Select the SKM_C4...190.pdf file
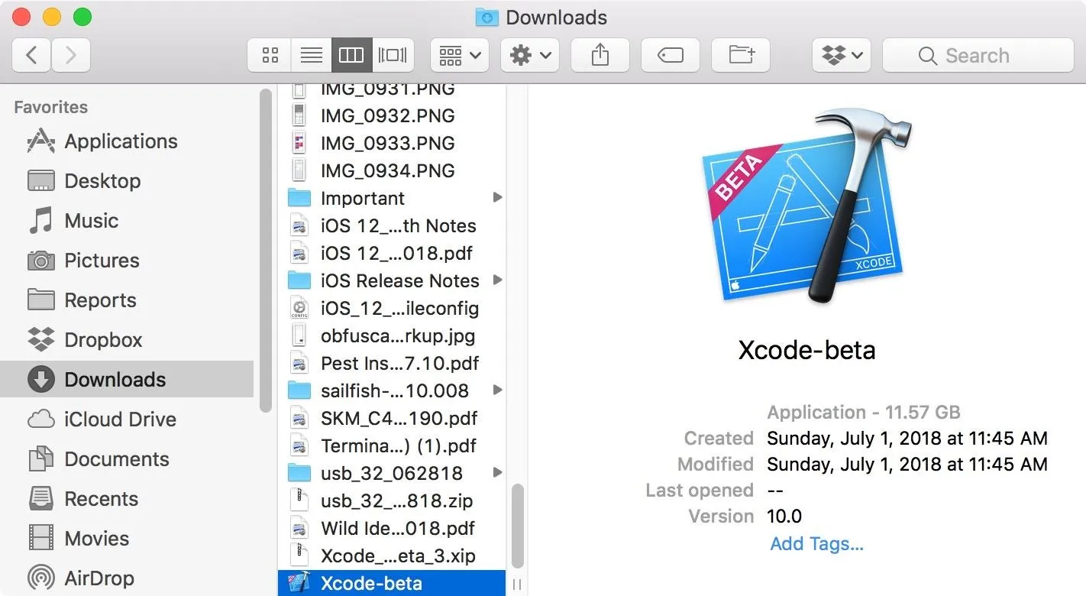The height and width of the screenshot is (596, 1086). pyautogui.click(x=392, y=418)
